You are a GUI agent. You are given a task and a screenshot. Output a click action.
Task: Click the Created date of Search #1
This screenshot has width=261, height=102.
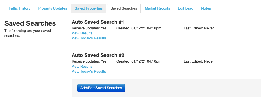coord(139,28)
